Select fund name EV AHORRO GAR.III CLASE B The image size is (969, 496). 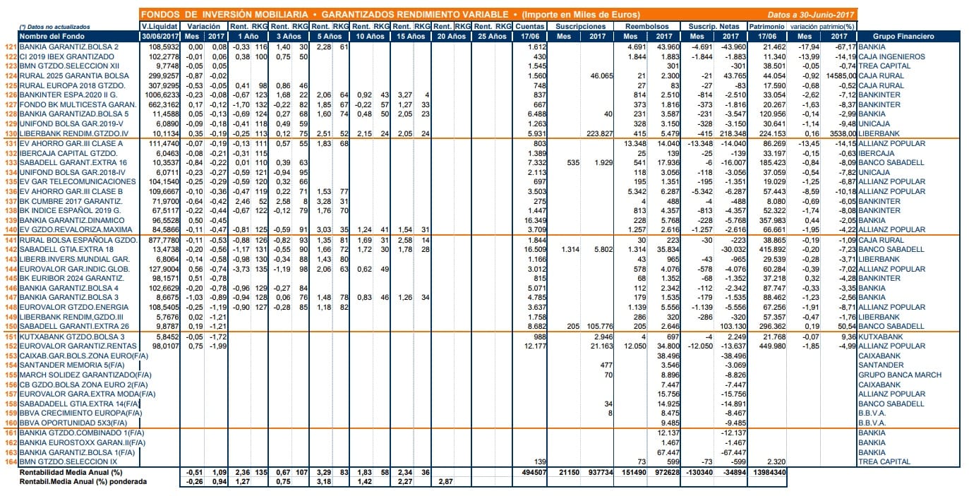71,192
